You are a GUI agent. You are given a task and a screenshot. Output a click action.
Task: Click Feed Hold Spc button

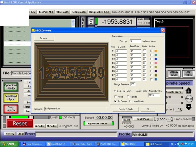click(11, 98)
